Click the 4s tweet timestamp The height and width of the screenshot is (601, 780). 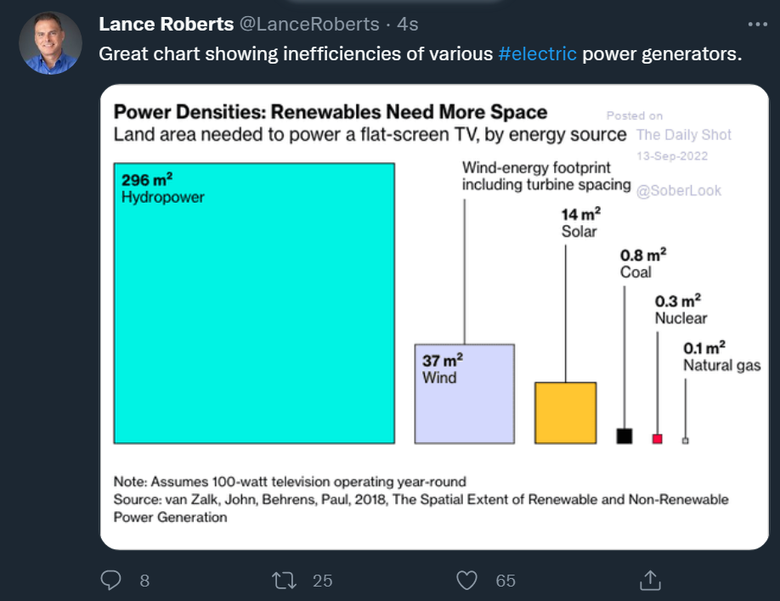(x=408, y=24)
